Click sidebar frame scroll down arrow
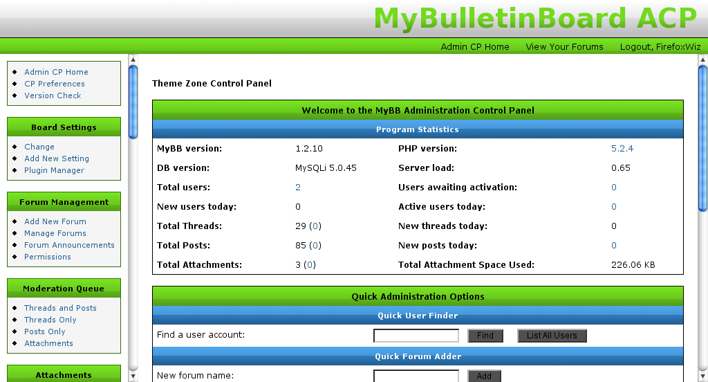 pyautogui.click(x=133, y=376)
